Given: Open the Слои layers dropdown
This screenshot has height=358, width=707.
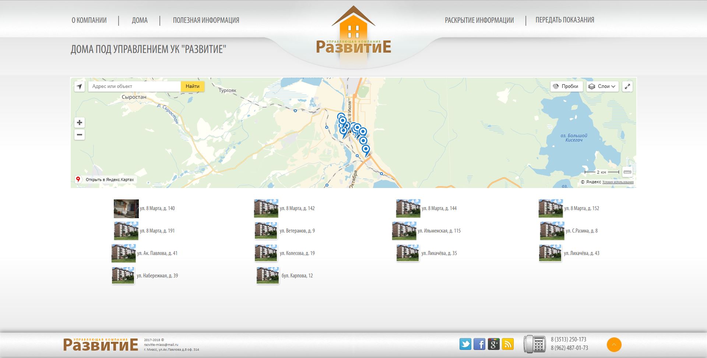Looking at the screenshot, I should tap(602, 86).
